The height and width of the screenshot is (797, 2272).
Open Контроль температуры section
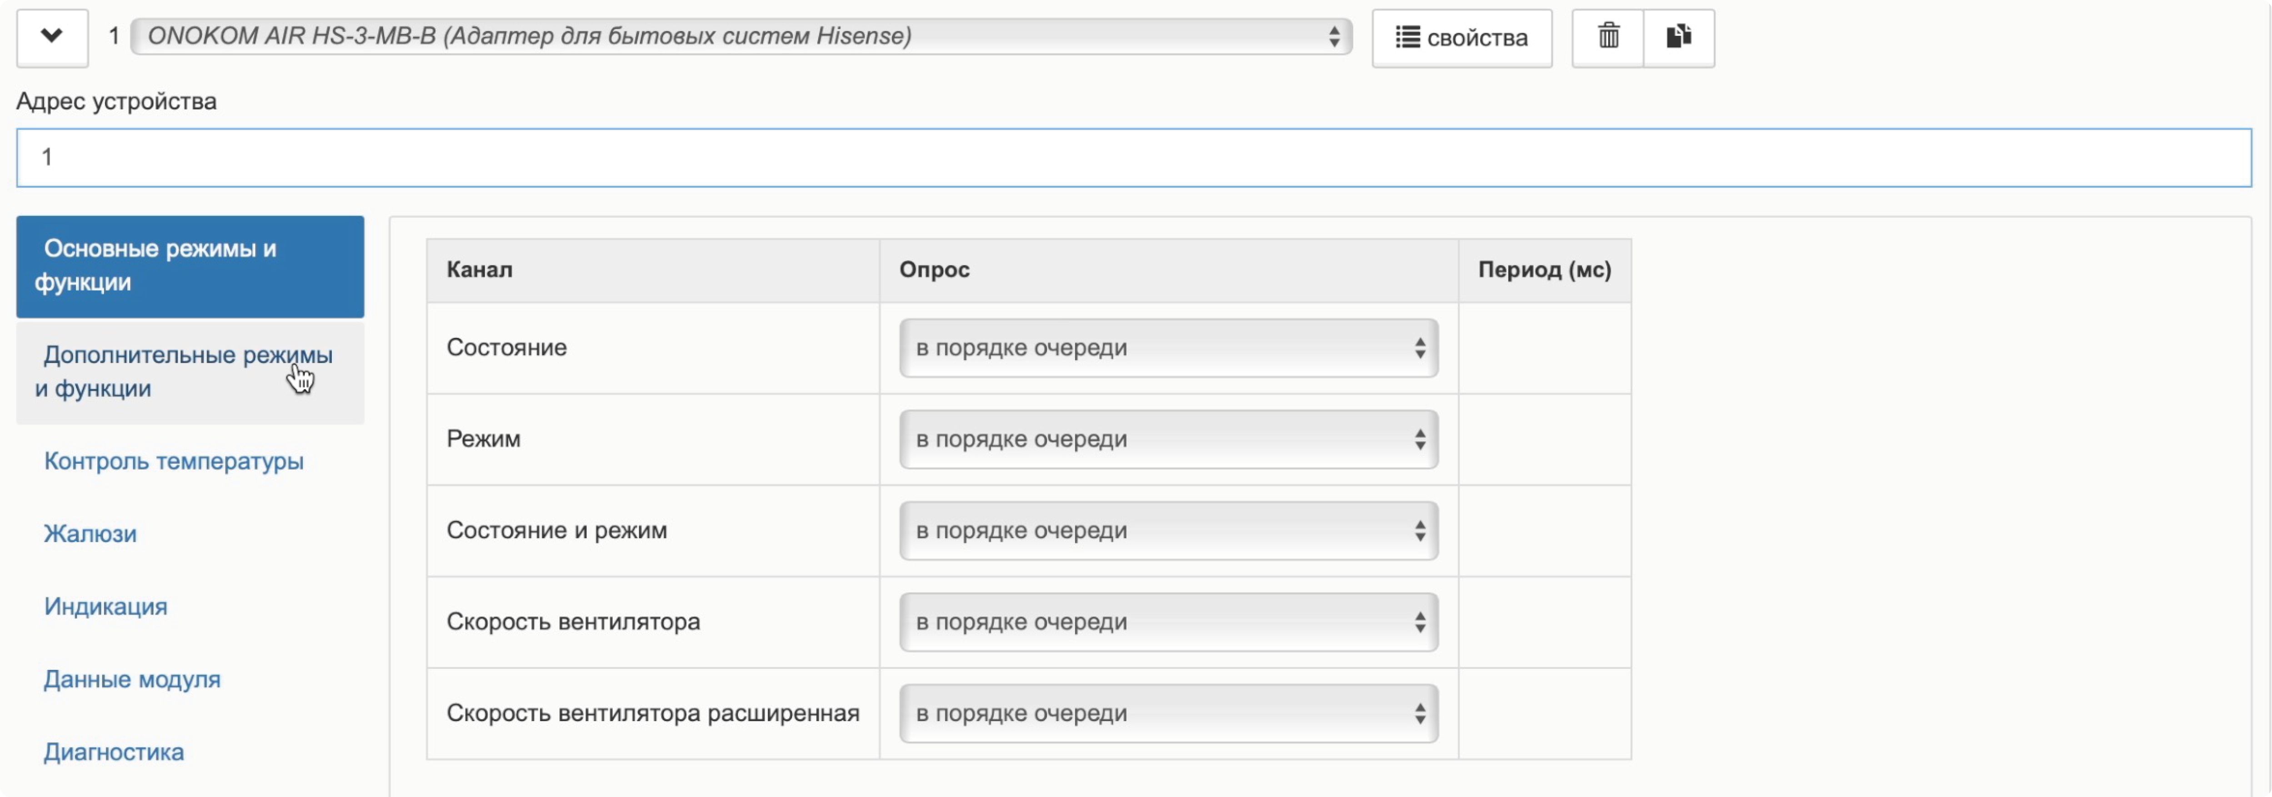click(174, 460)
